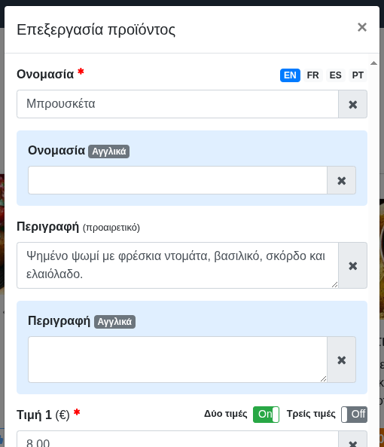Click the Τρείς τιμές label
Image resolution: width=384 pixels, height=447 pixels.
[x=311, y=414]
